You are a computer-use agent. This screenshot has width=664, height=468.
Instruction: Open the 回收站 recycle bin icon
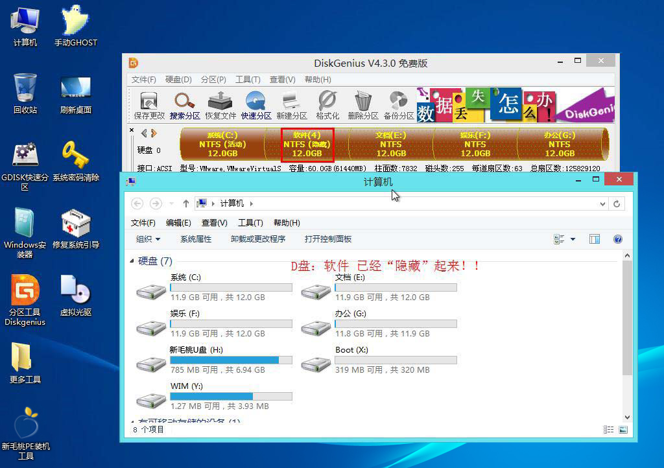(x=25, y=93)
